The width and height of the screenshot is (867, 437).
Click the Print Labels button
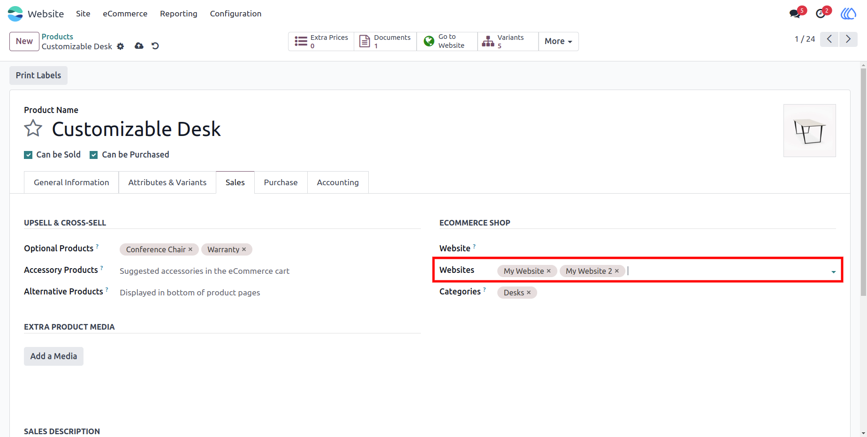[38, 75]
